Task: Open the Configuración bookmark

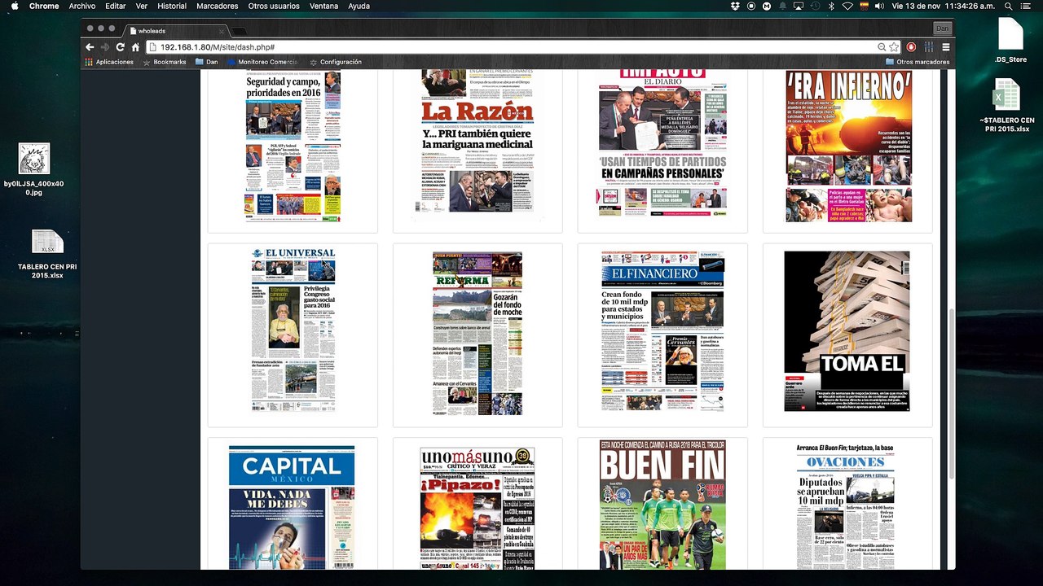Action: click(335, 62)
